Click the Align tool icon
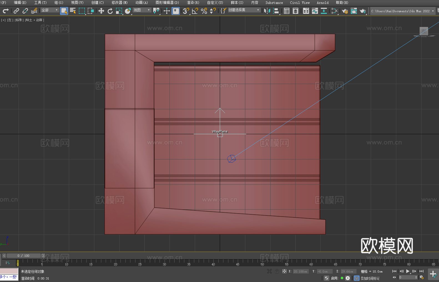The height and width of the screenshot is (282, 439). click(276, 11)
